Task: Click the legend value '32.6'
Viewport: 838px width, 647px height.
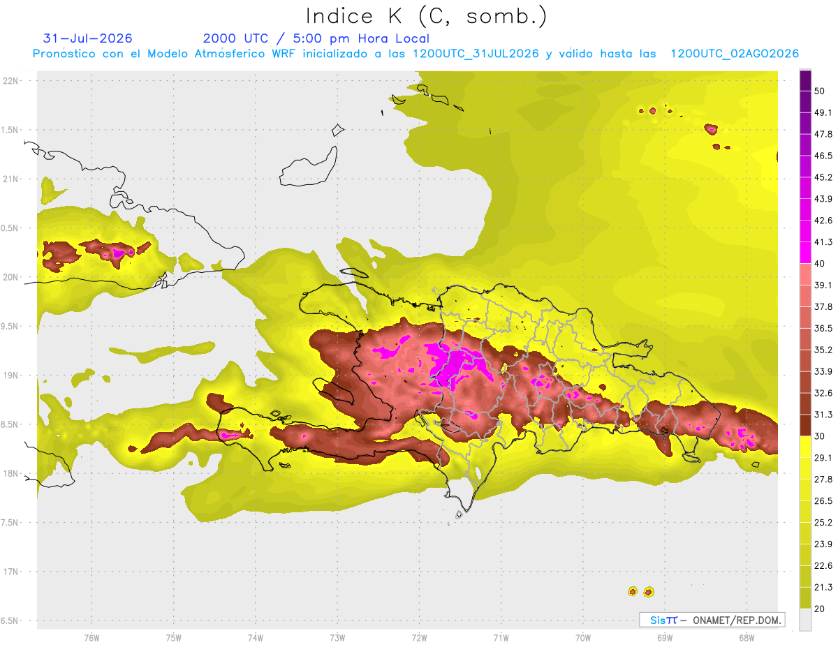Action: point(824,393)
